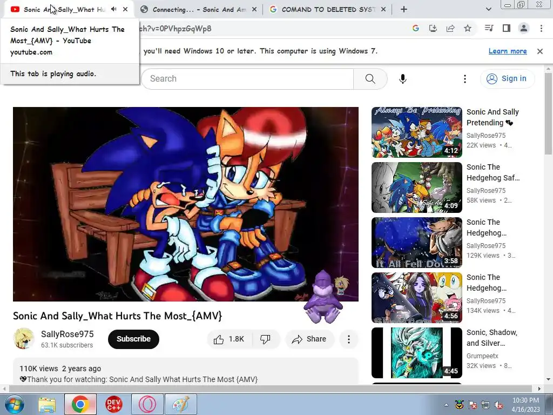This screenshot has width=553, height=415.
Task: Open the Sonic, Shadow, and Silver title
Action: [491, 337]
